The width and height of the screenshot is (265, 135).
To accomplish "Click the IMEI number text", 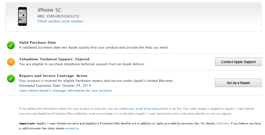I will tap(58, 16).
